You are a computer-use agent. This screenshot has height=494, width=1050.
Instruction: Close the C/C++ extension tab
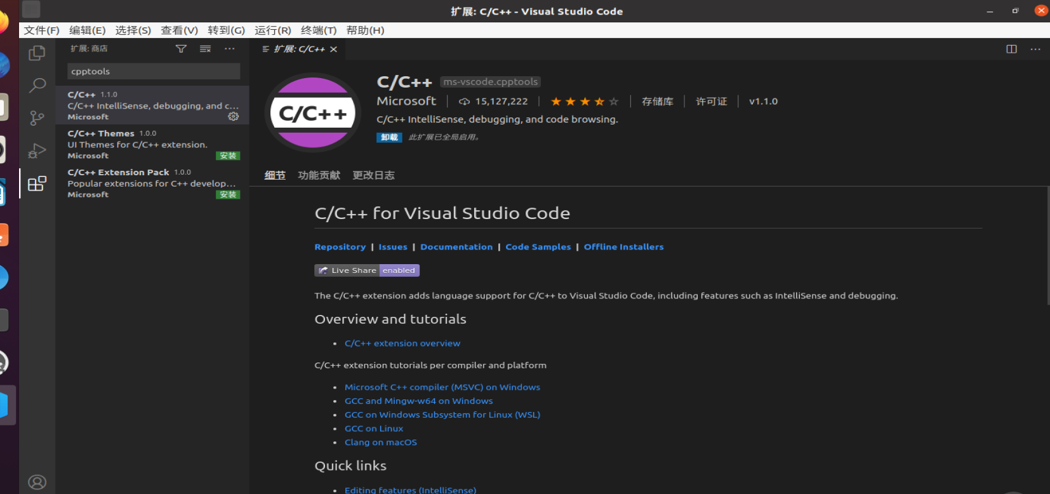click(x=333, y=49)
